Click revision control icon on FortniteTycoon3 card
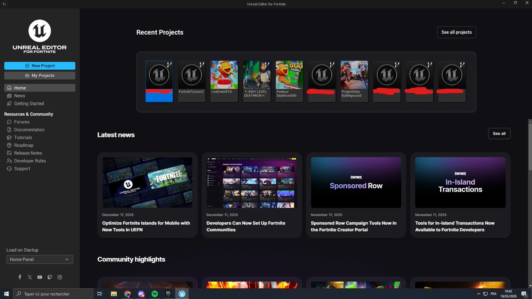Screen dimensions: 532x299 (201, 65)
